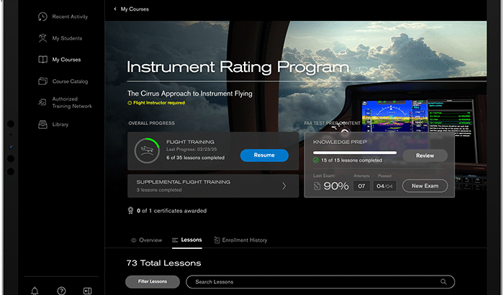The height and width of the screenshot is (295, 504).
Task: Open the Enrollment History tab
Action: [x=240, y=240]
